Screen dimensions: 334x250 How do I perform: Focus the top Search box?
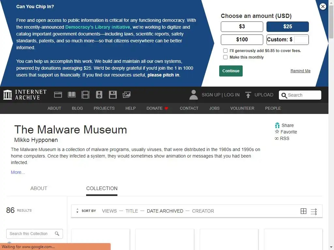click(300, 95)
